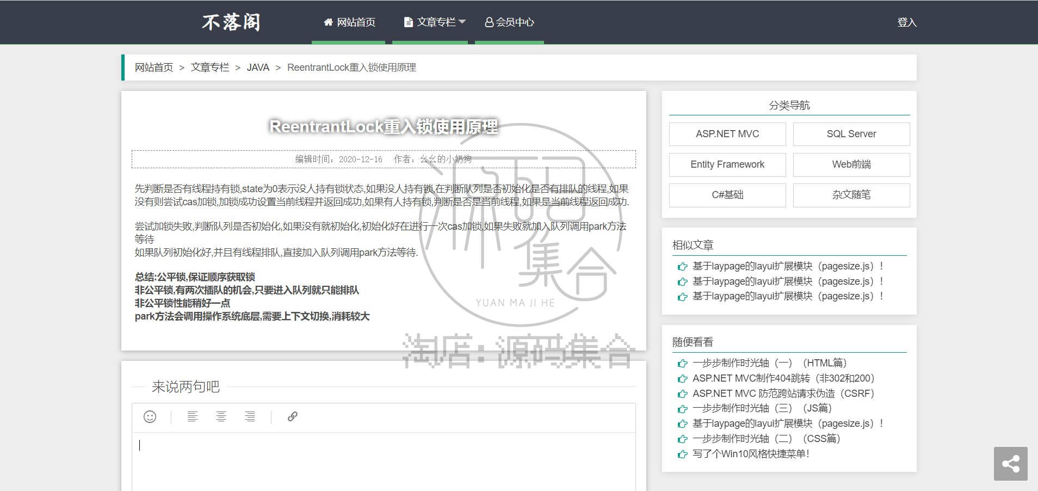
Task: Click the 登入 login link
Action: 907,22
